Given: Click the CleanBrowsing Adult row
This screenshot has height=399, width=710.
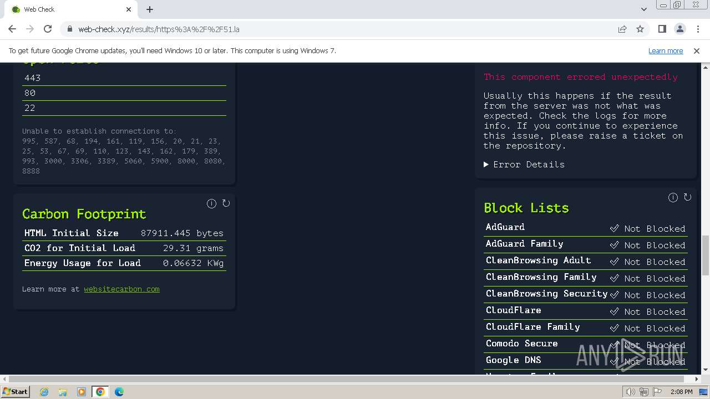Looking at the screenshot, I should tap(586, 261).
